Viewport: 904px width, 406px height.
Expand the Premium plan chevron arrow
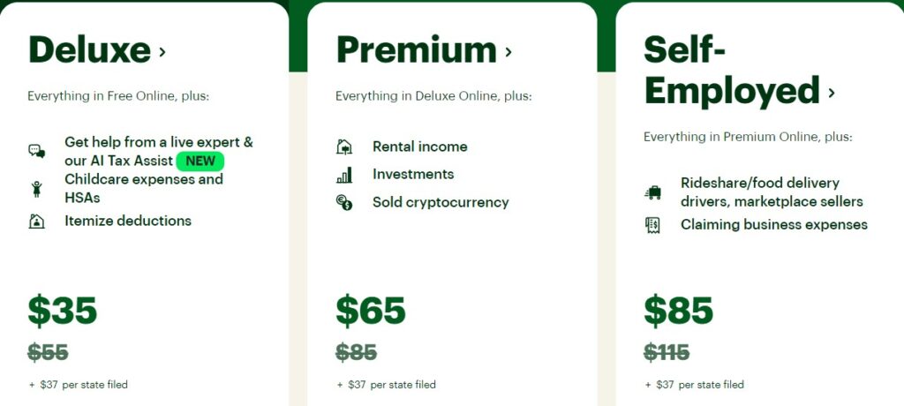point(508,52)
